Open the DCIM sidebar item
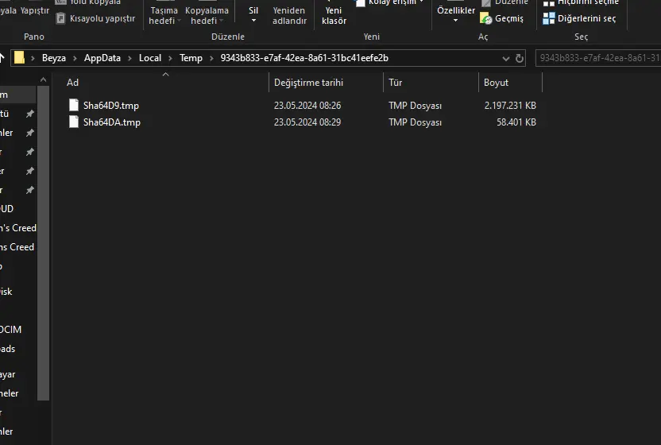661x445 pixels. point(10,330)
